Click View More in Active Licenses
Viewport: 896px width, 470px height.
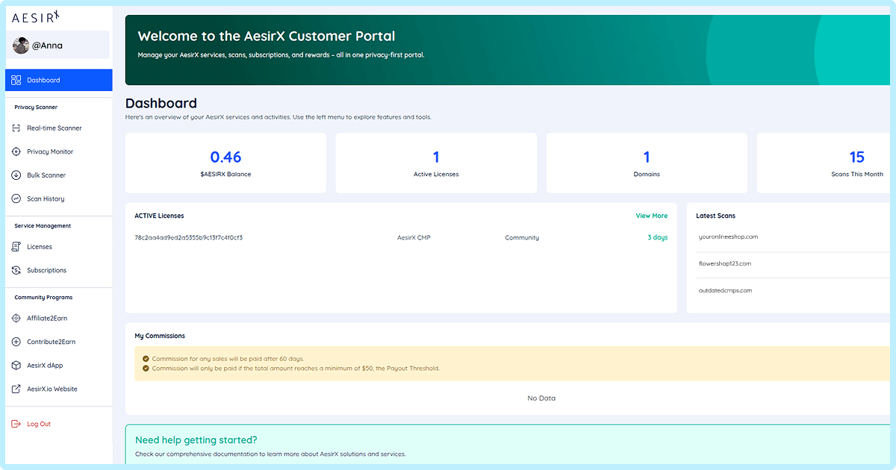[651, 216]
